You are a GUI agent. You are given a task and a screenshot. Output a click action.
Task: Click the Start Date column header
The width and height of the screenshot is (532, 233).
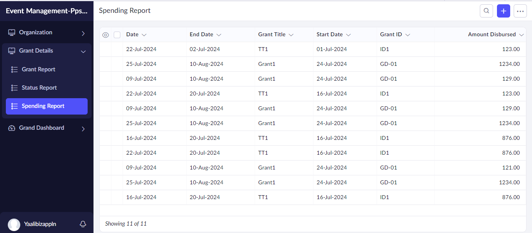coord(329,34)
